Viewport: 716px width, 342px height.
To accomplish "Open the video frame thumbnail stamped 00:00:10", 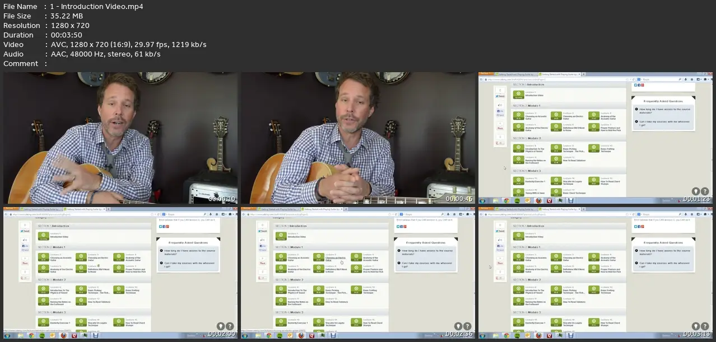I will click(x=120, y=138).
